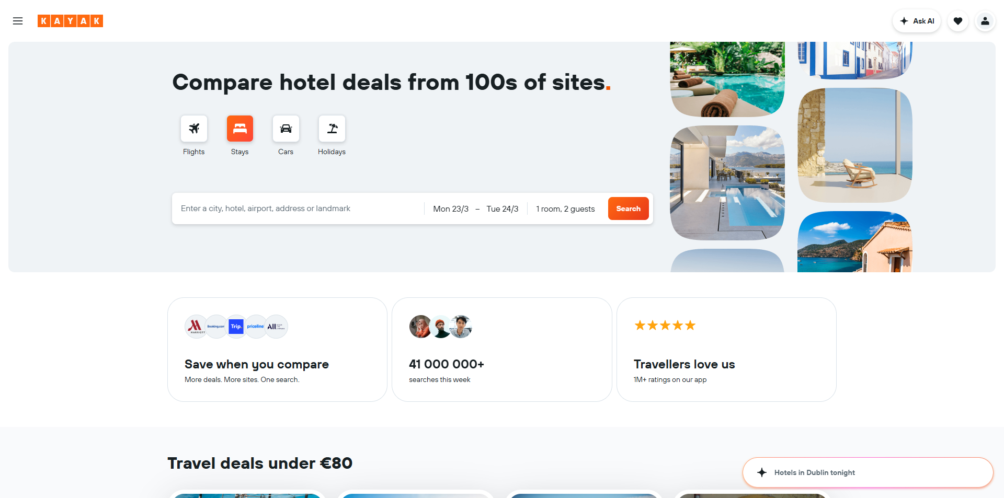Open the Ask AI assistant

click(917, 21)
